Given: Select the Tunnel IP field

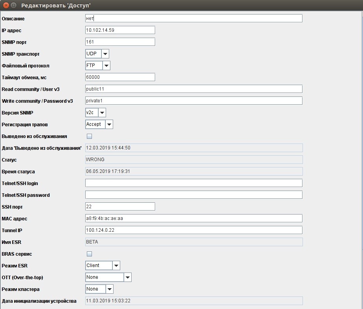Looking at the screenshot, I should 194,230.
